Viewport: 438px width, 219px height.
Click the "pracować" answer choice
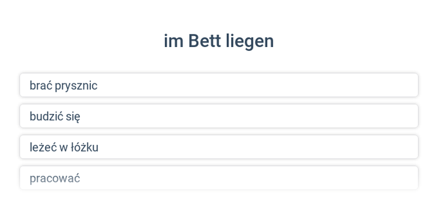coord(219,178)
